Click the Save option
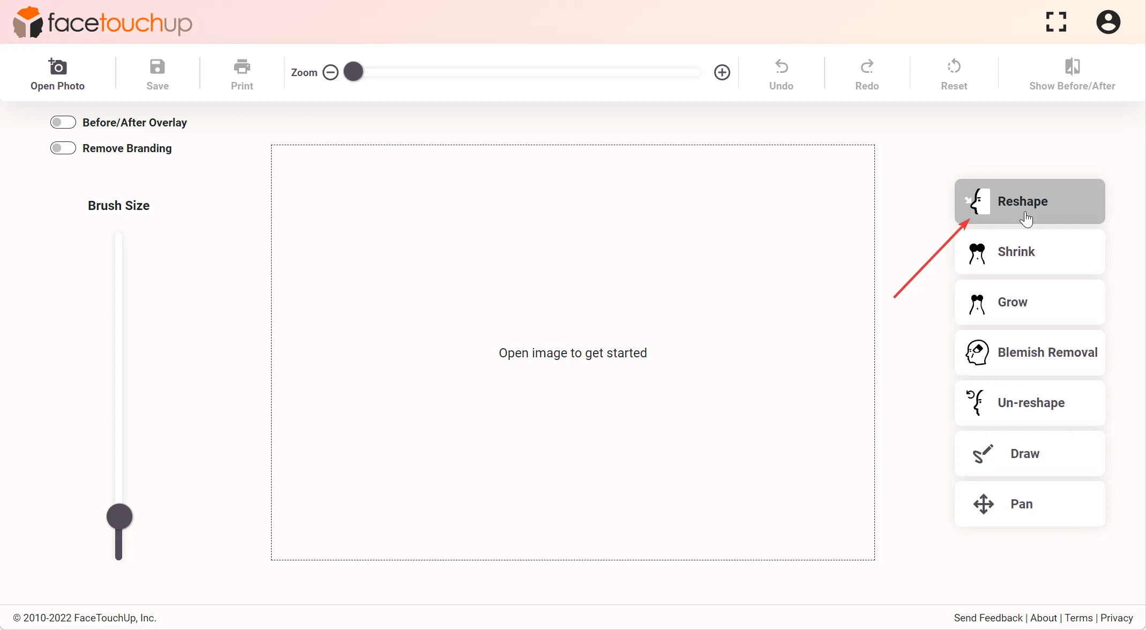The height and width of the screenshot is (630, 1146). pyautogui.click(x=158, y=72)
